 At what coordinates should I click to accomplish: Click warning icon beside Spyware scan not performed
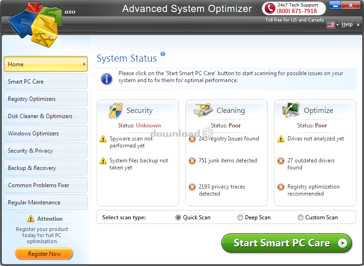(103, 139)
